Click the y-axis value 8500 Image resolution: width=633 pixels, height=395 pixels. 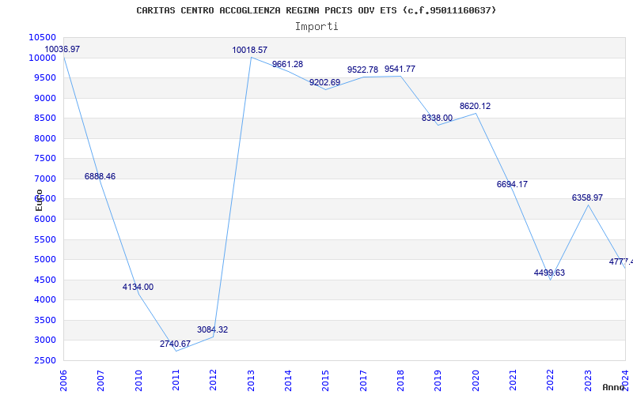(x=44, y=118)
